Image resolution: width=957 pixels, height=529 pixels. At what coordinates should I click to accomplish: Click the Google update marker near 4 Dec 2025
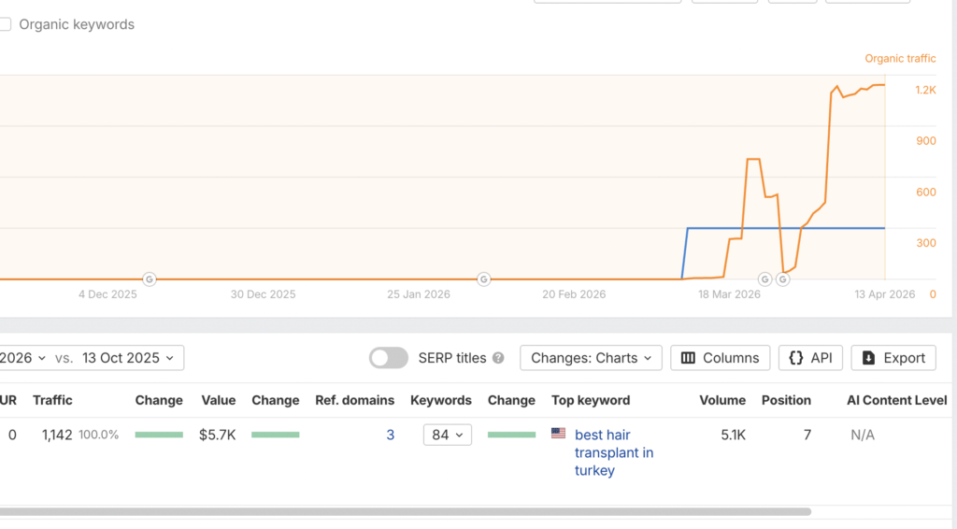click(x=150, y=279)
